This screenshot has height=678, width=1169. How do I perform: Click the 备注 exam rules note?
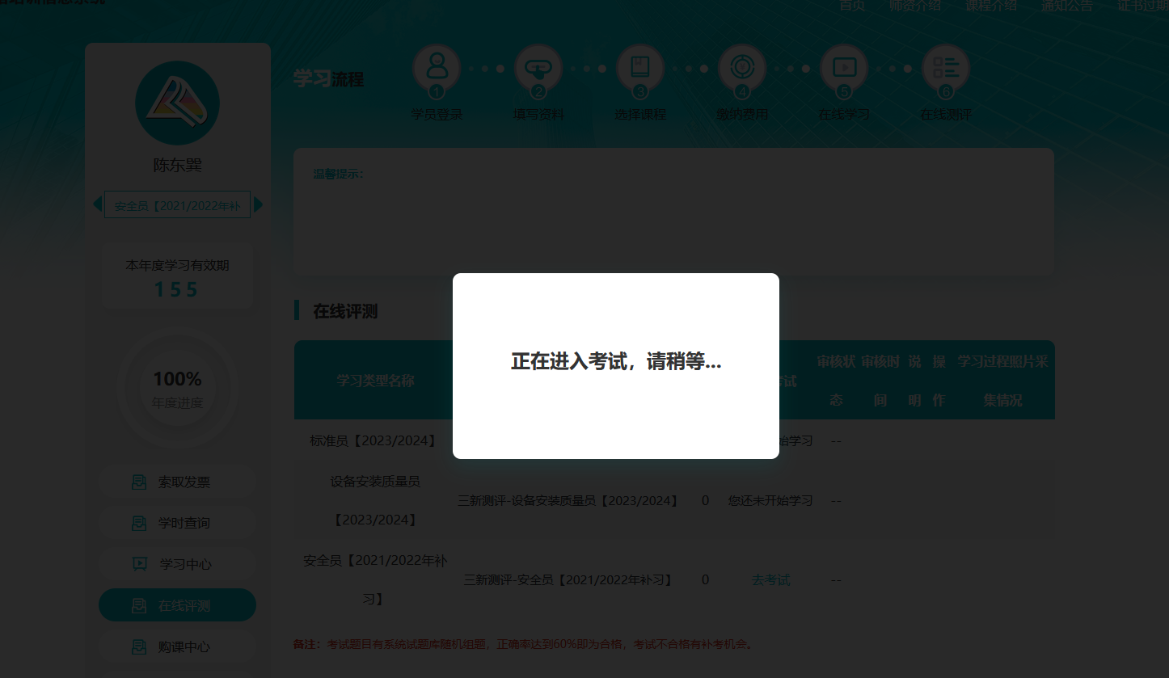[525, 644]
